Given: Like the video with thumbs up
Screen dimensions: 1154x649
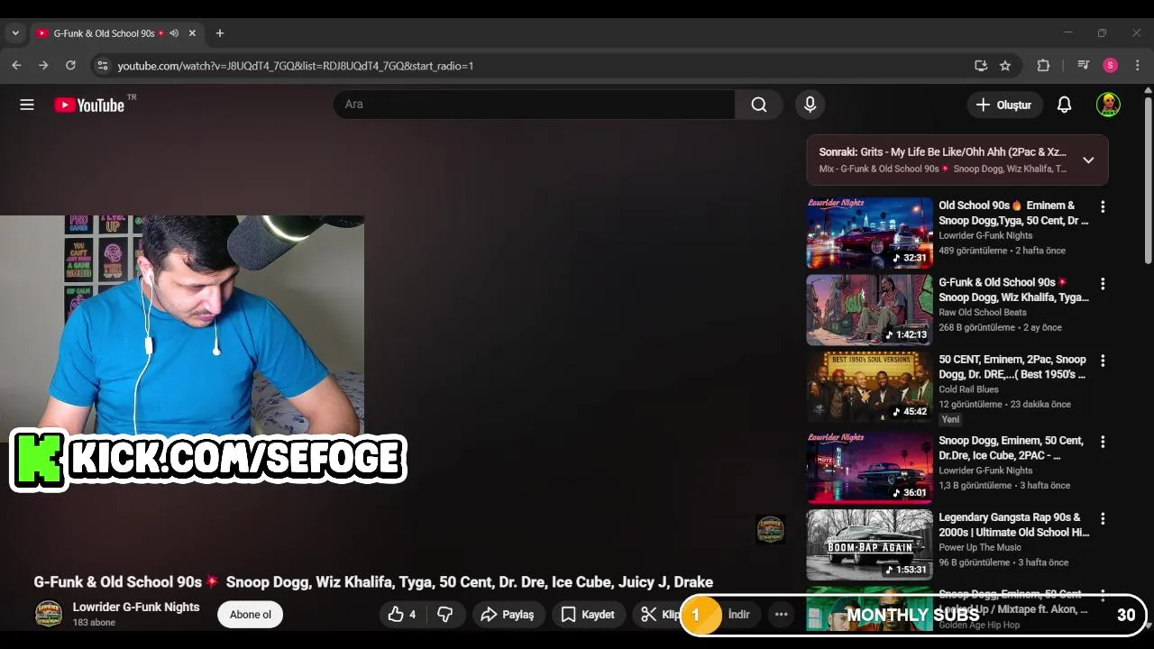Looking at the screenshot, I should pyautogui.click(x=402, y=615).
